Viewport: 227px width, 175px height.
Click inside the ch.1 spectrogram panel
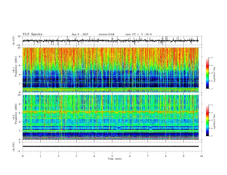click(x=110, y=70)
